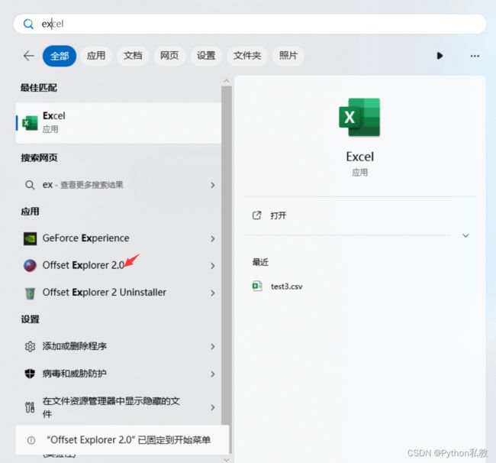
Task: Switch to the 网页 filter tab
Action: 169,56
